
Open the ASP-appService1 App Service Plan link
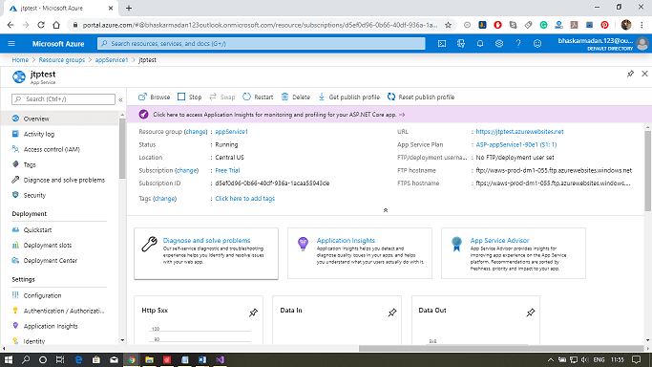516,145
